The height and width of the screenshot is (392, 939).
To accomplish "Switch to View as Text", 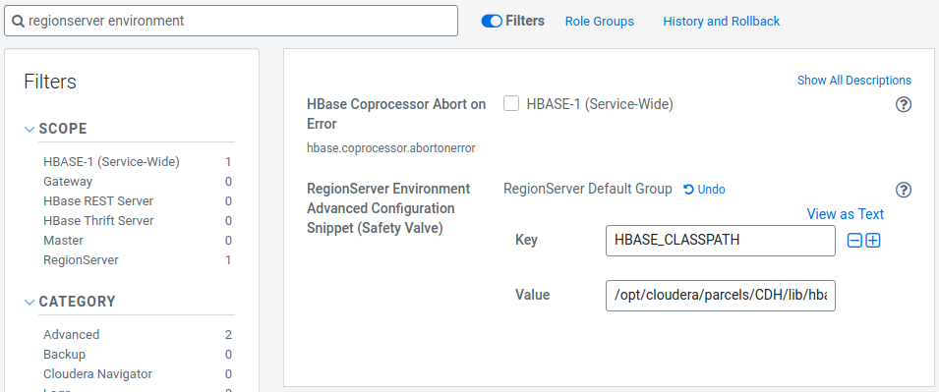I will (x=845, y=214).
